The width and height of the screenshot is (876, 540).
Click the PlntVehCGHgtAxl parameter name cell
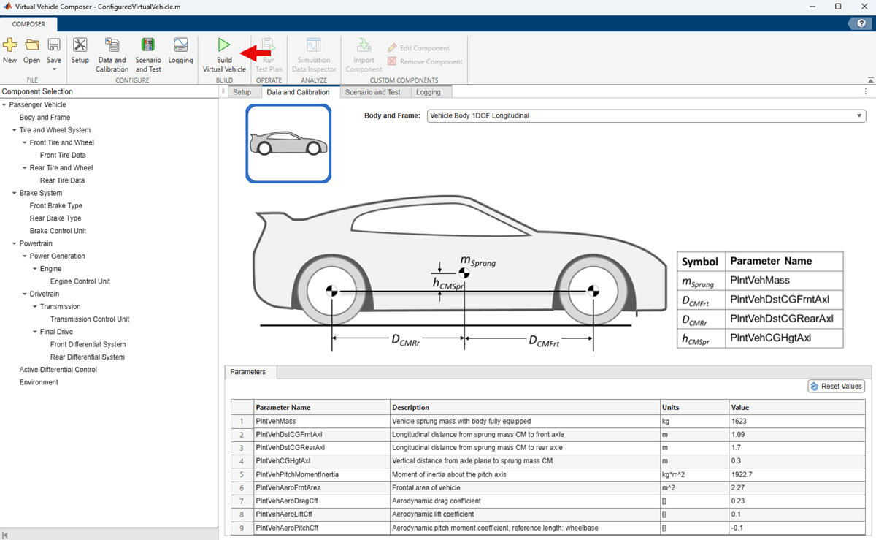321,461
